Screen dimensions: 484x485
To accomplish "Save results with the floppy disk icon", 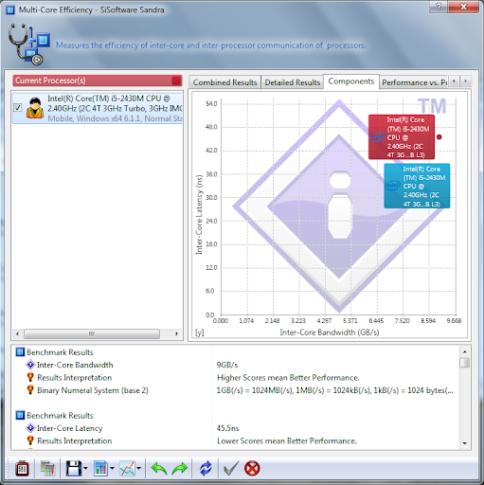I will click(74, 469).
